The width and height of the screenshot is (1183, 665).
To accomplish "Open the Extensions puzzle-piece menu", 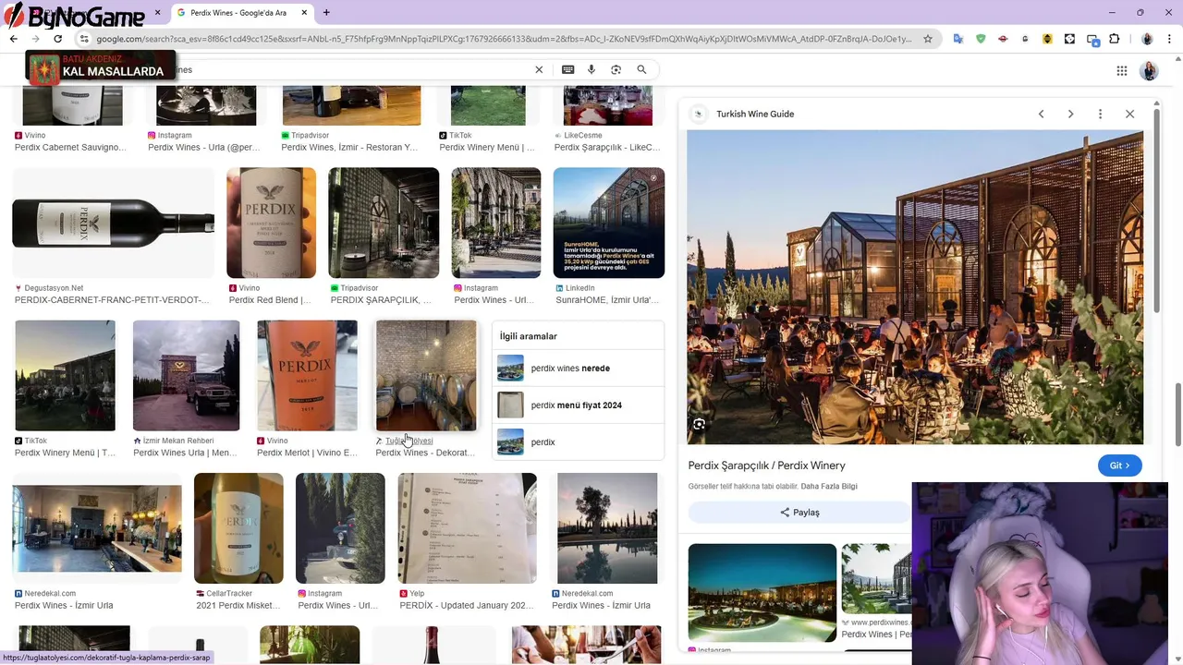I will click(1115, 39).
